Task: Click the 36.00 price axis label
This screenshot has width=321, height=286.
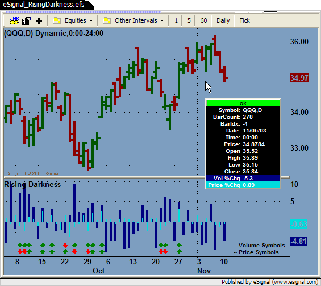Action: coord(299,42)
